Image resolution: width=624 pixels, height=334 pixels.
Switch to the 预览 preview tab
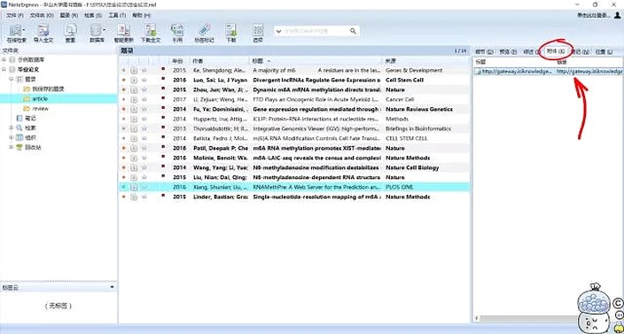click(x=508, y=51)
